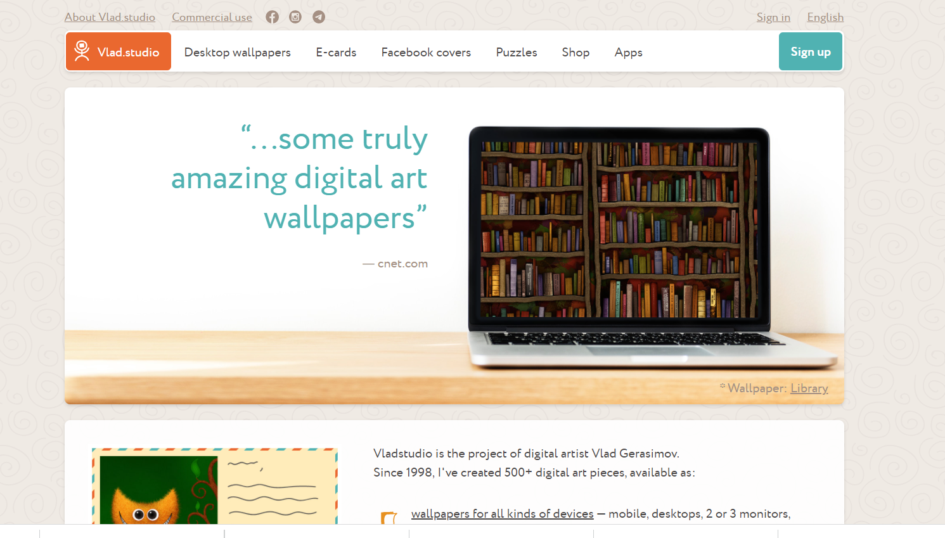Click the e-card postcard thumbnail with orange creature

pos(215,486)
